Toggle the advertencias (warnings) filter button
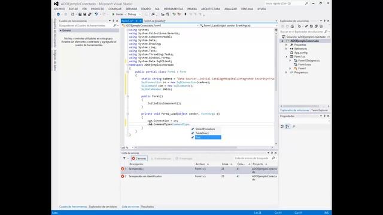 pos(161,158)
